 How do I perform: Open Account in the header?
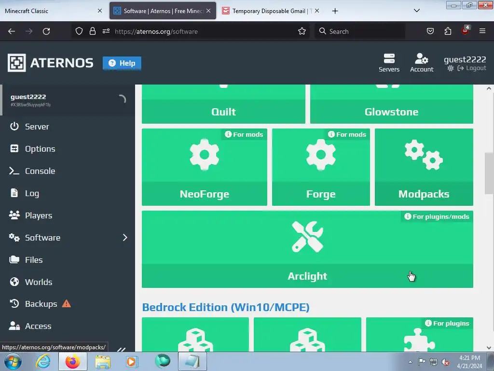(422, 63)
